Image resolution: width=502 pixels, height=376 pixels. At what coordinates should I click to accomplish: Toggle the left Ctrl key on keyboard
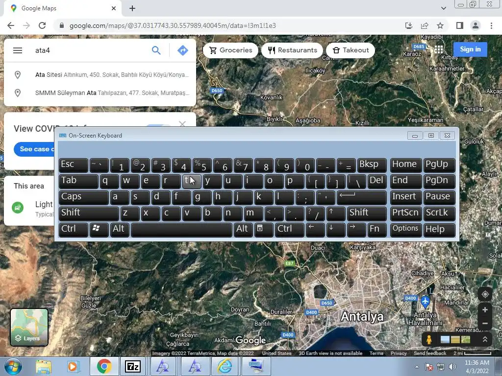pyautogui.click(x=74, y=230)
